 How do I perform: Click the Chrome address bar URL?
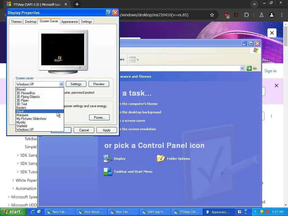point(154,15)
